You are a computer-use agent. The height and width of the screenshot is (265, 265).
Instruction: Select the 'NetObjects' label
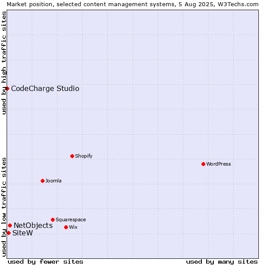[33, 225]
